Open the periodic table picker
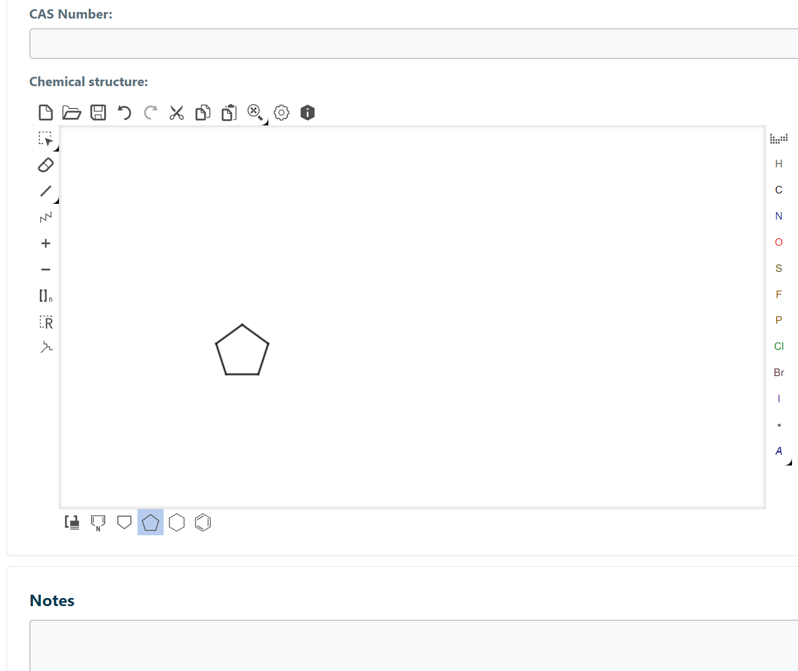Screen dimensions: 798x671 click(778, 138)
